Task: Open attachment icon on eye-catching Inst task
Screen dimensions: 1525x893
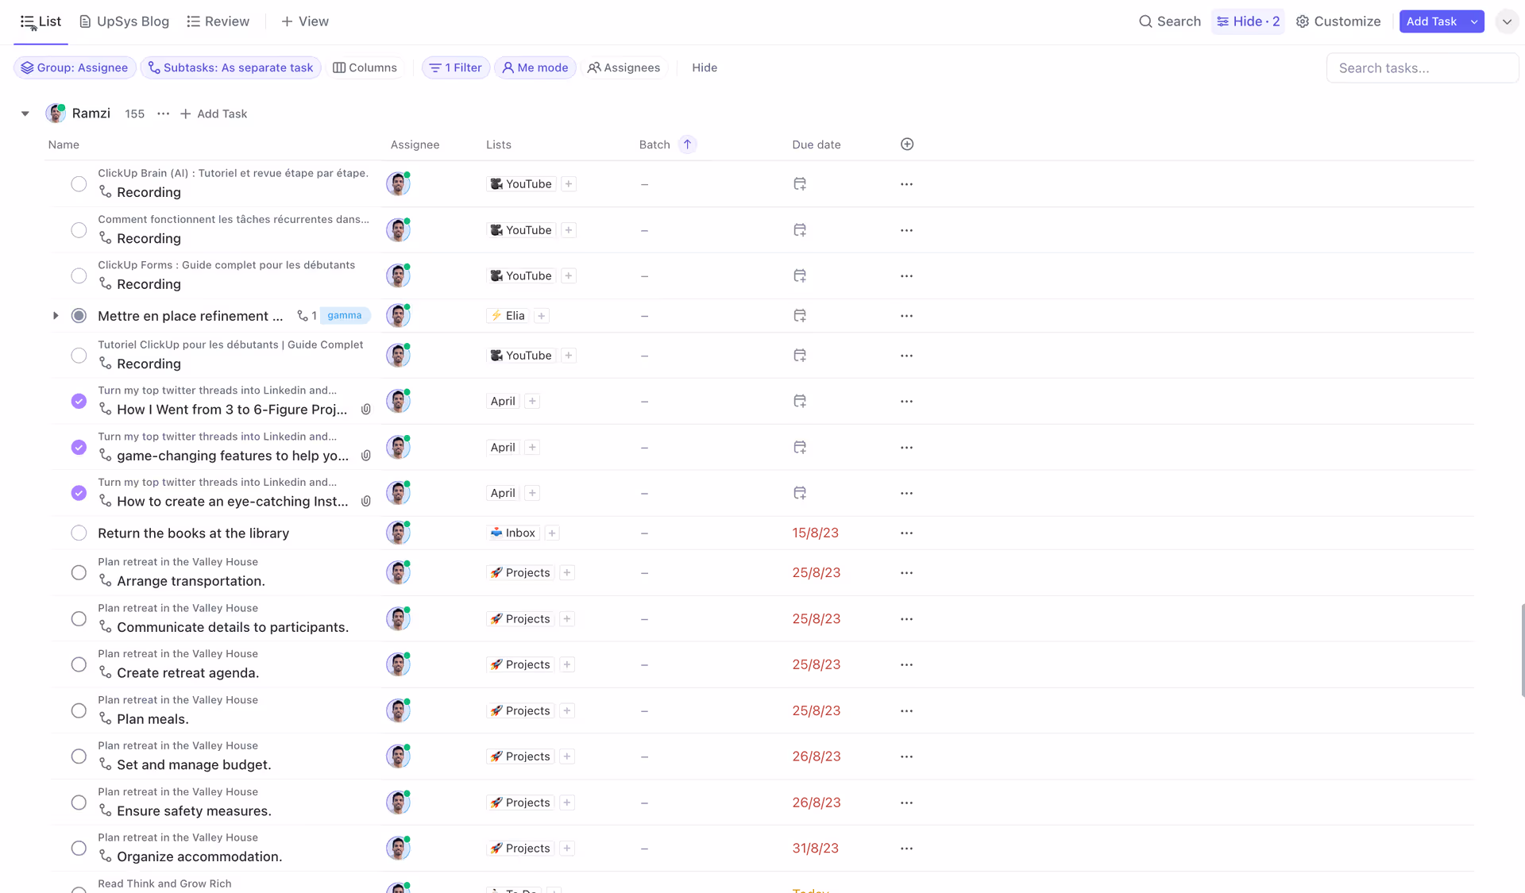Action: coord(366,502)
